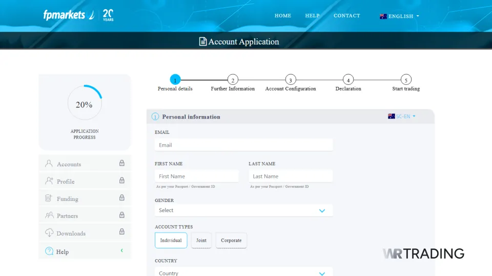The height and width of the screenshot is (276, 492).
Task: Click the lock icon on Funding row
Action: pyautogui.click(x=122, y=197)
